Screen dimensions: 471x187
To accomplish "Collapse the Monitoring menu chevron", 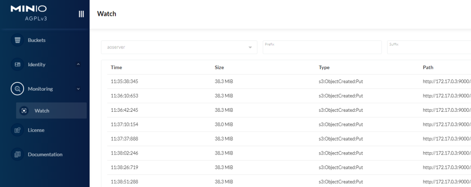I will click(78, 89).
